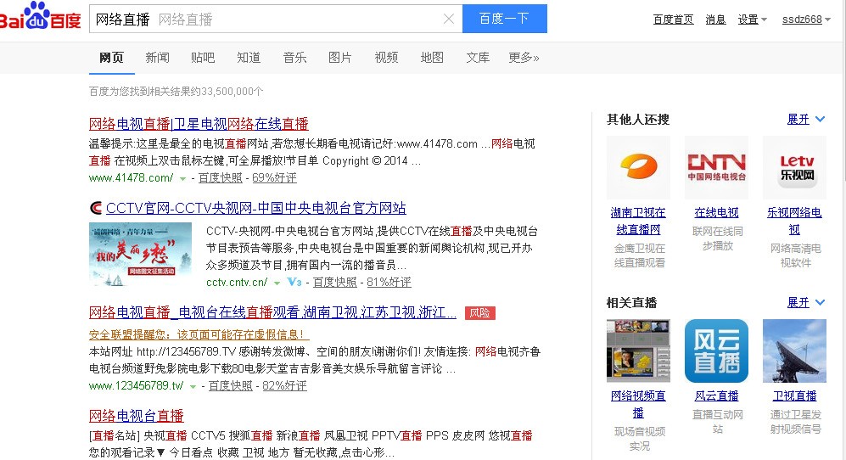The image size is (846, 460).
Task: Open the ssdz668 account dropdown
Action: click(x=806, y=20)
